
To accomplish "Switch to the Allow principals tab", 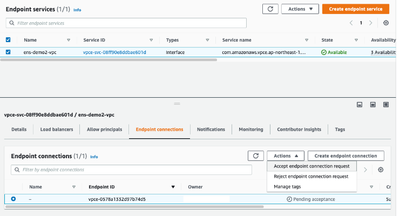I will [x=105, y=130].
